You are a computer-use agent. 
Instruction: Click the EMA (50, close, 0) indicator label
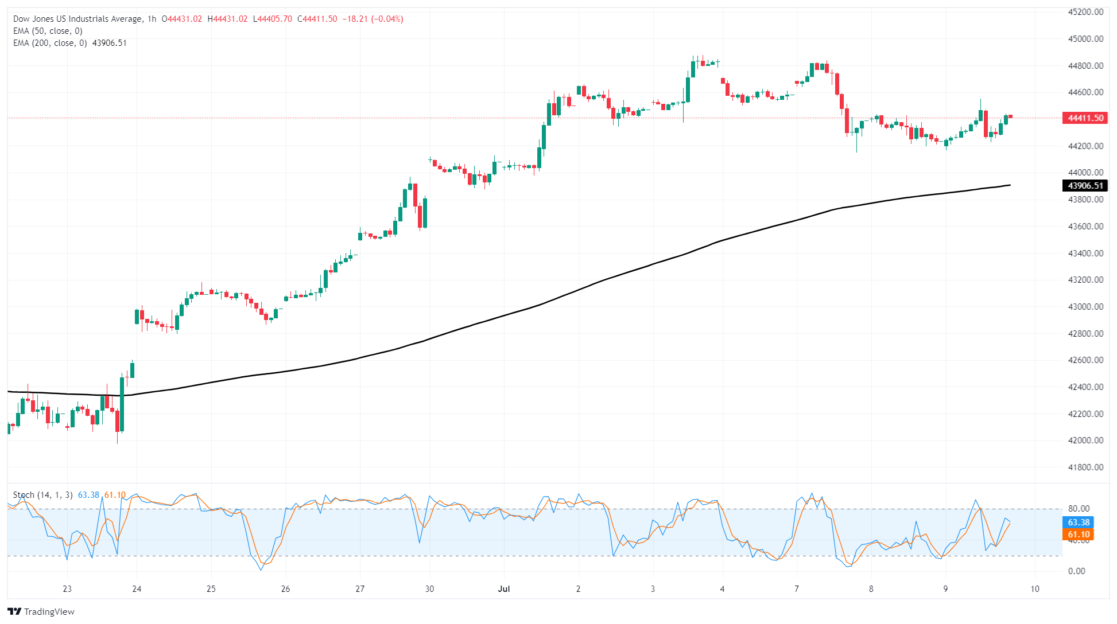click(x=48, y=31)
